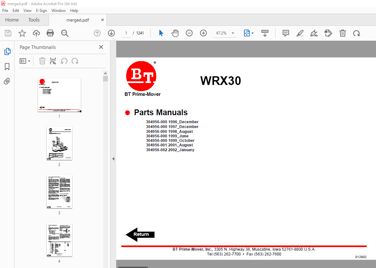Select the page 3 thumbnail

click(59, 192)
